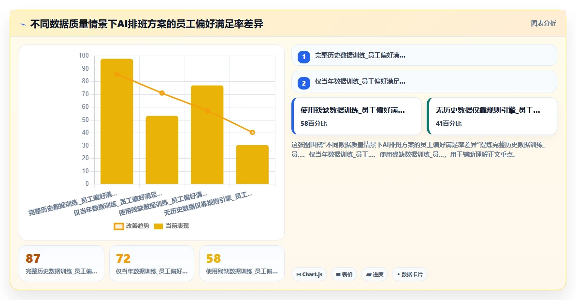576x300 pixels.
Task: Click the 数据卡片 tag chip
Action: tap(410, 274)
